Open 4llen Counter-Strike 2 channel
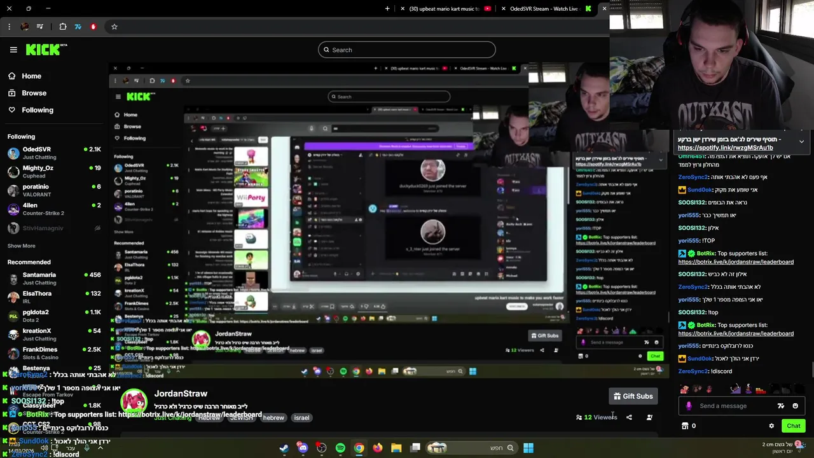 pos(54,209)
